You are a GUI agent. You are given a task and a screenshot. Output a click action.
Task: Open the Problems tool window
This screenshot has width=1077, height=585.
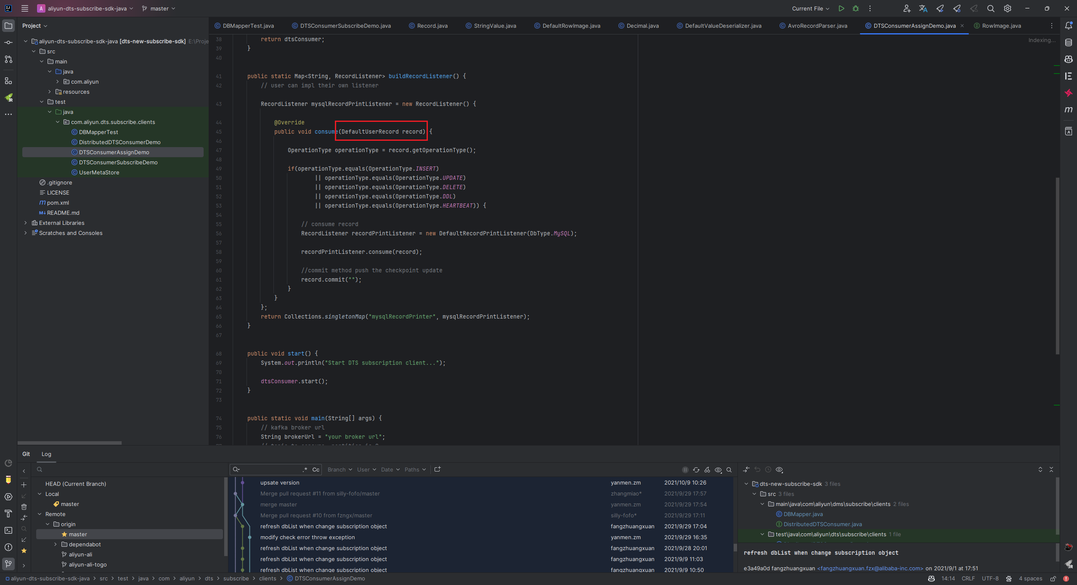8,547
